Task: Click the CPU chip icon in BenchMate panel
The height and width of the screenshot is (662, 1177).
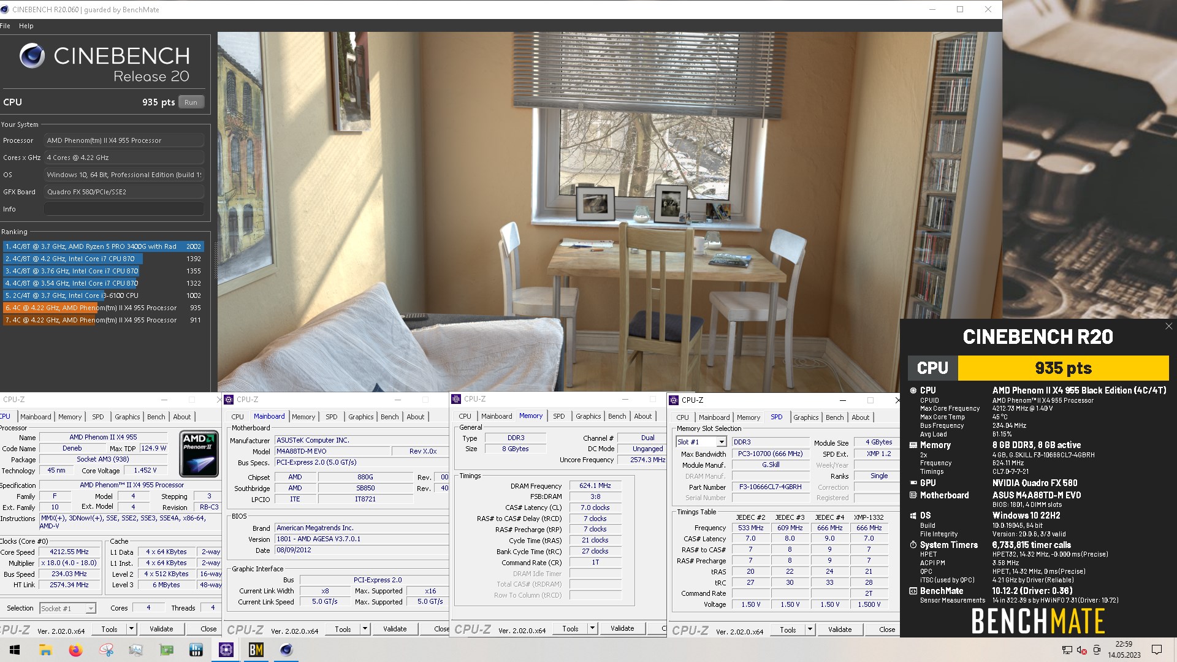Action: pyautogui.click(x=913, y=390)
